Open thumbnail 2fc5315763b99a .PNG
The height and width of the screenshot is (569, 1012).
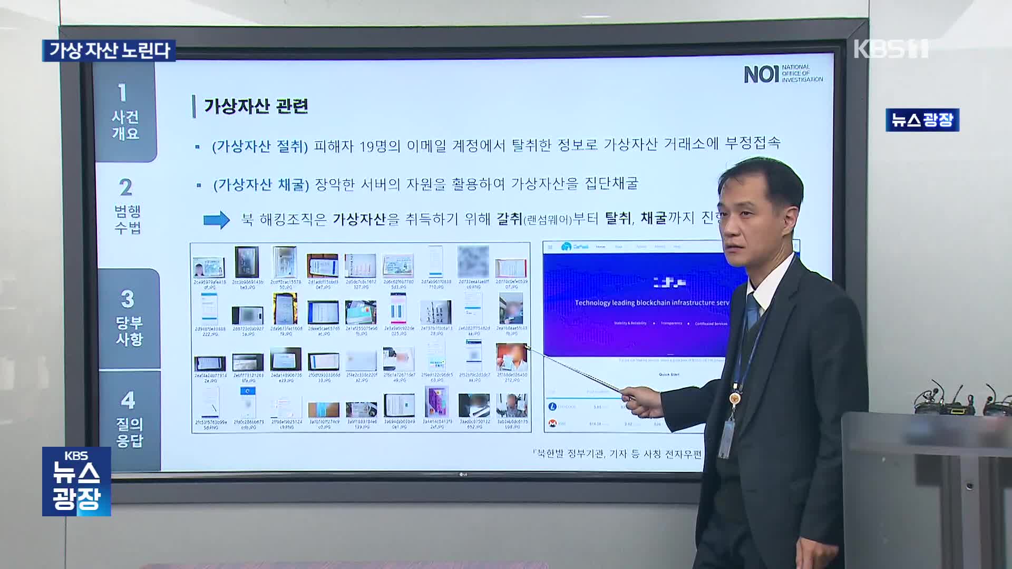210,403
